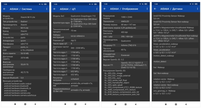Image resolution: width=201 pixels, height=108 pixels.
Task: Select 'android.hardware.audio.output' feature entry
Action: pyautogui.click(x=18, y=84)
